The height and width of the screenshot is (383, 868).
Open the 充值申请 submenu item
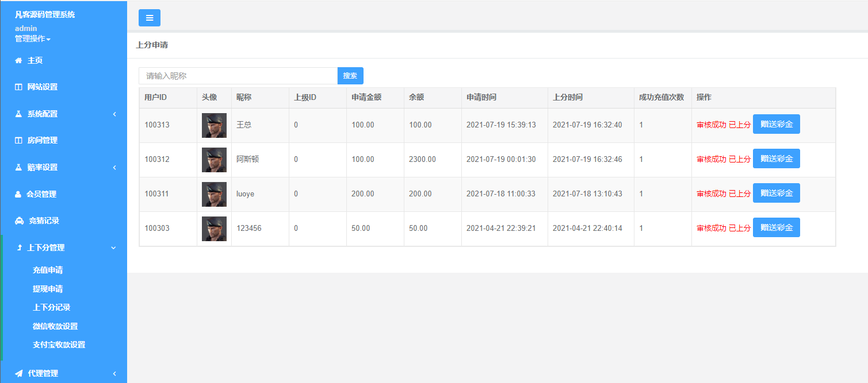(48, 270)
